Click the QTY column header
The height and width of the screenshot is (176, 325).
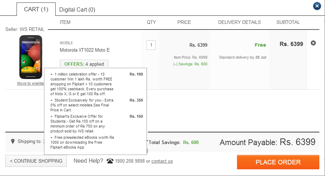pyautogui.click(x=151, y=22)
